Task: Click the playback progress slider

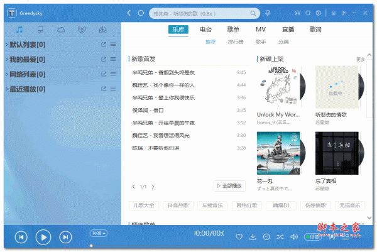Action: coord(156,246)
